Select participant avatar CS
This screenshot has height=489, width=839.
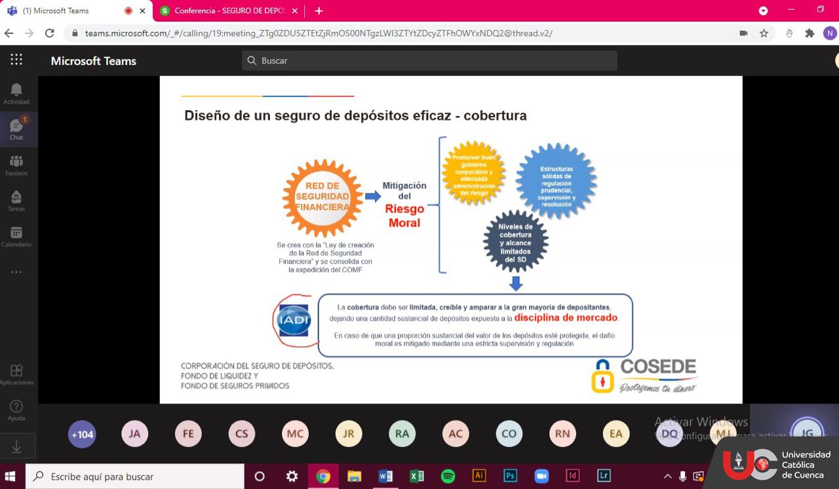tap(242, 434)
